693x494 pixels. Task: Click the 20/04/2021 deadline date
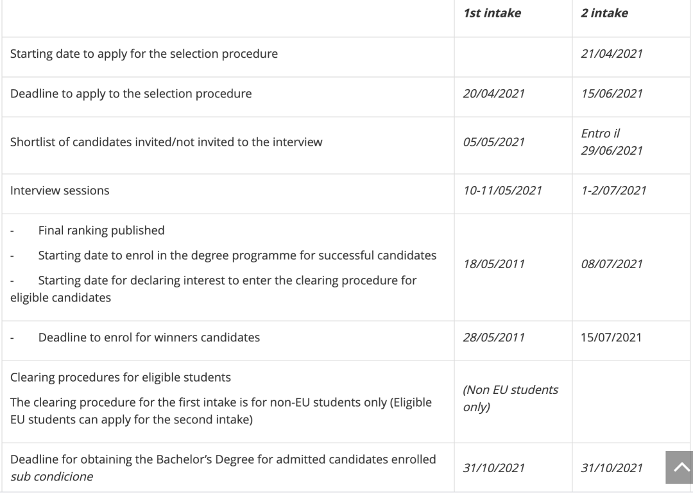[493, 94]
